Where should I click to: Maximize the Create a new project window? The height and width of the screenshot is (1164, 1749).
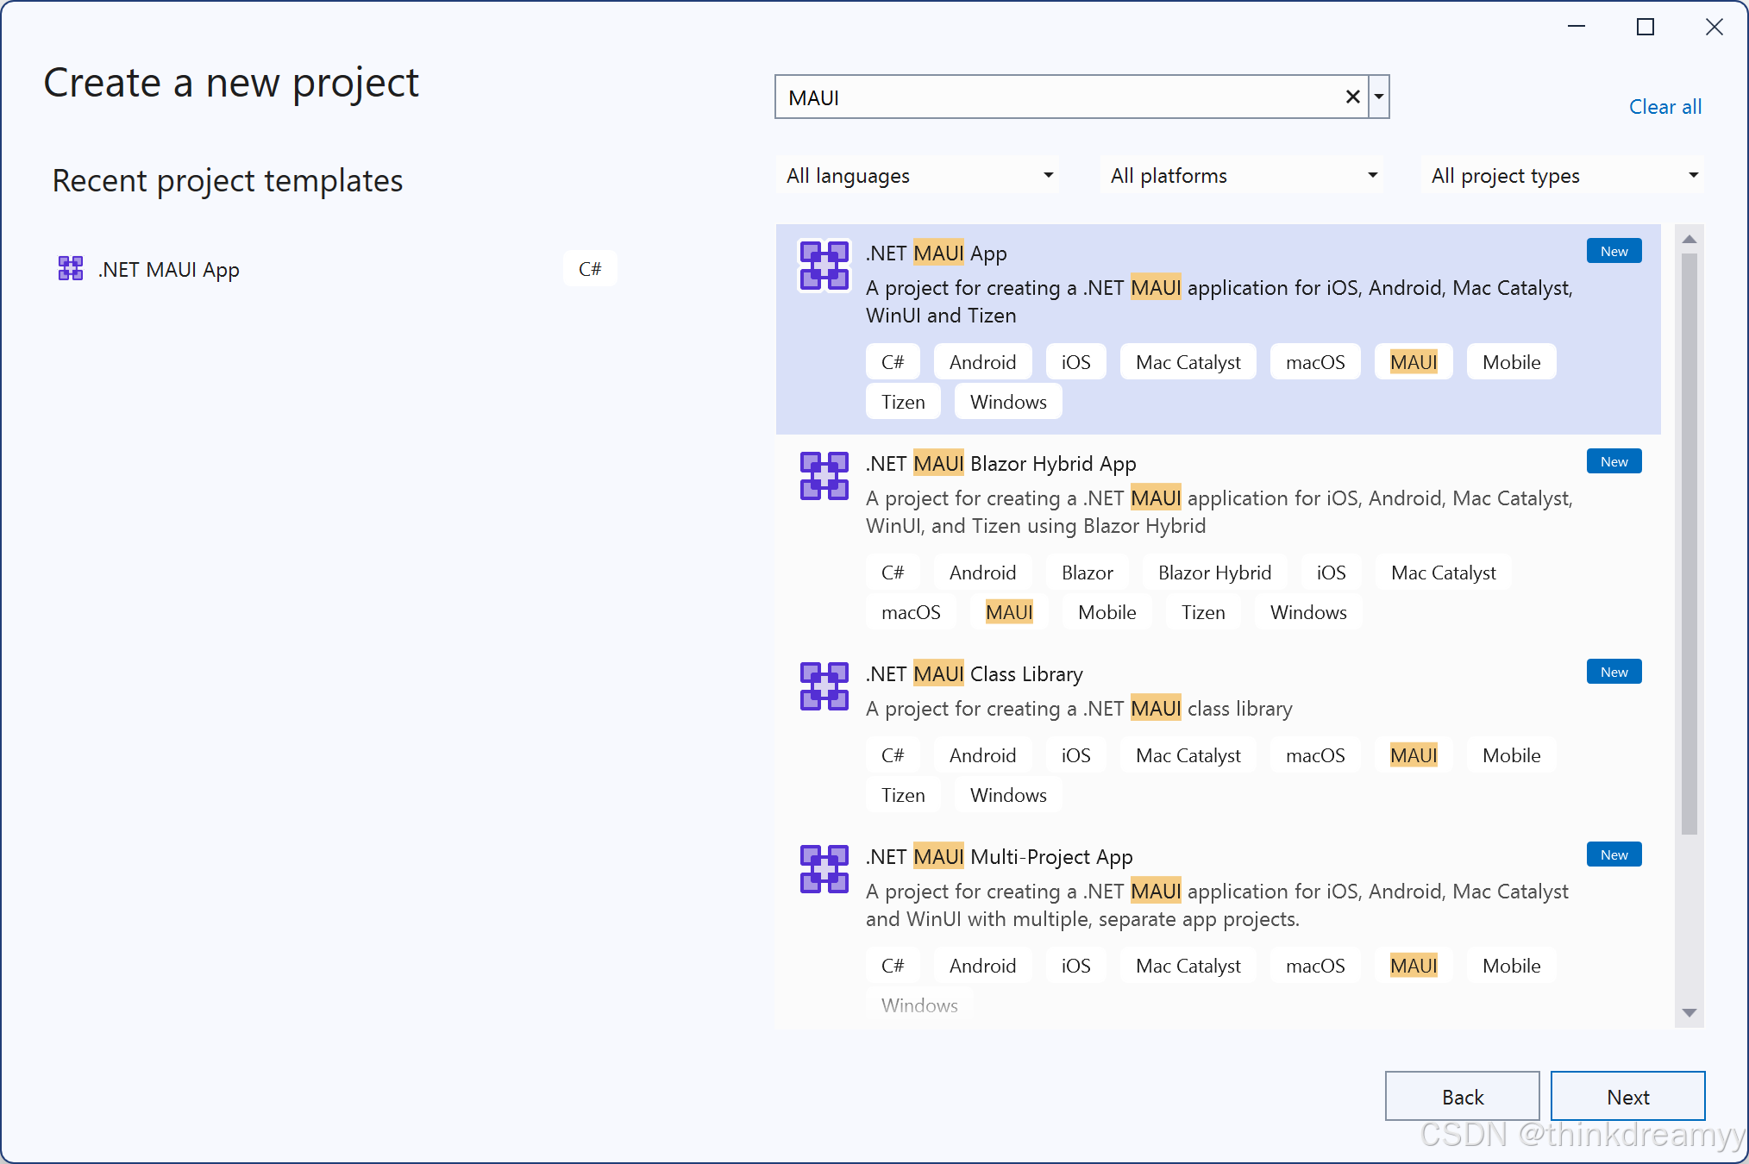tap(1646, 28)
